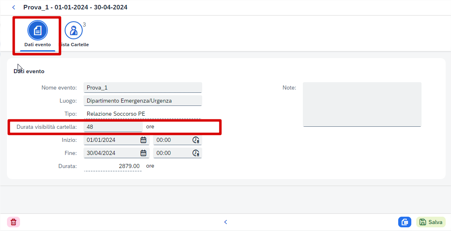Open time picker for Fine time

point(196,153)
